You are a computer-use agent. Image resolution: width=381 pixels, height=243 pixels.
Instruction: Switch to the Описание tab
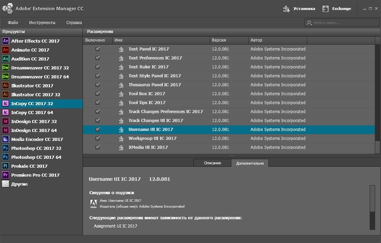[x=212, y=163]
